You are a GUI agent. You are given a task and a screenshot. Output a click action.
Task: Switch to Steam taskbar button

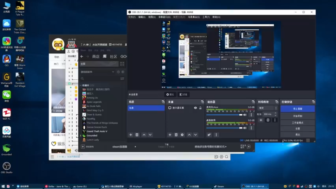[x=220, y=186]
